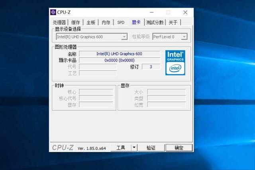Minimize the CPU-Z window

(x=152, y=12)
